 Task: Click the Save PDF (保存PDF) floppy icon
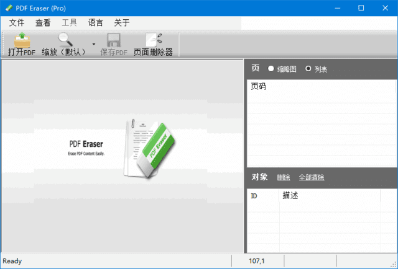[x=113, y=40]
